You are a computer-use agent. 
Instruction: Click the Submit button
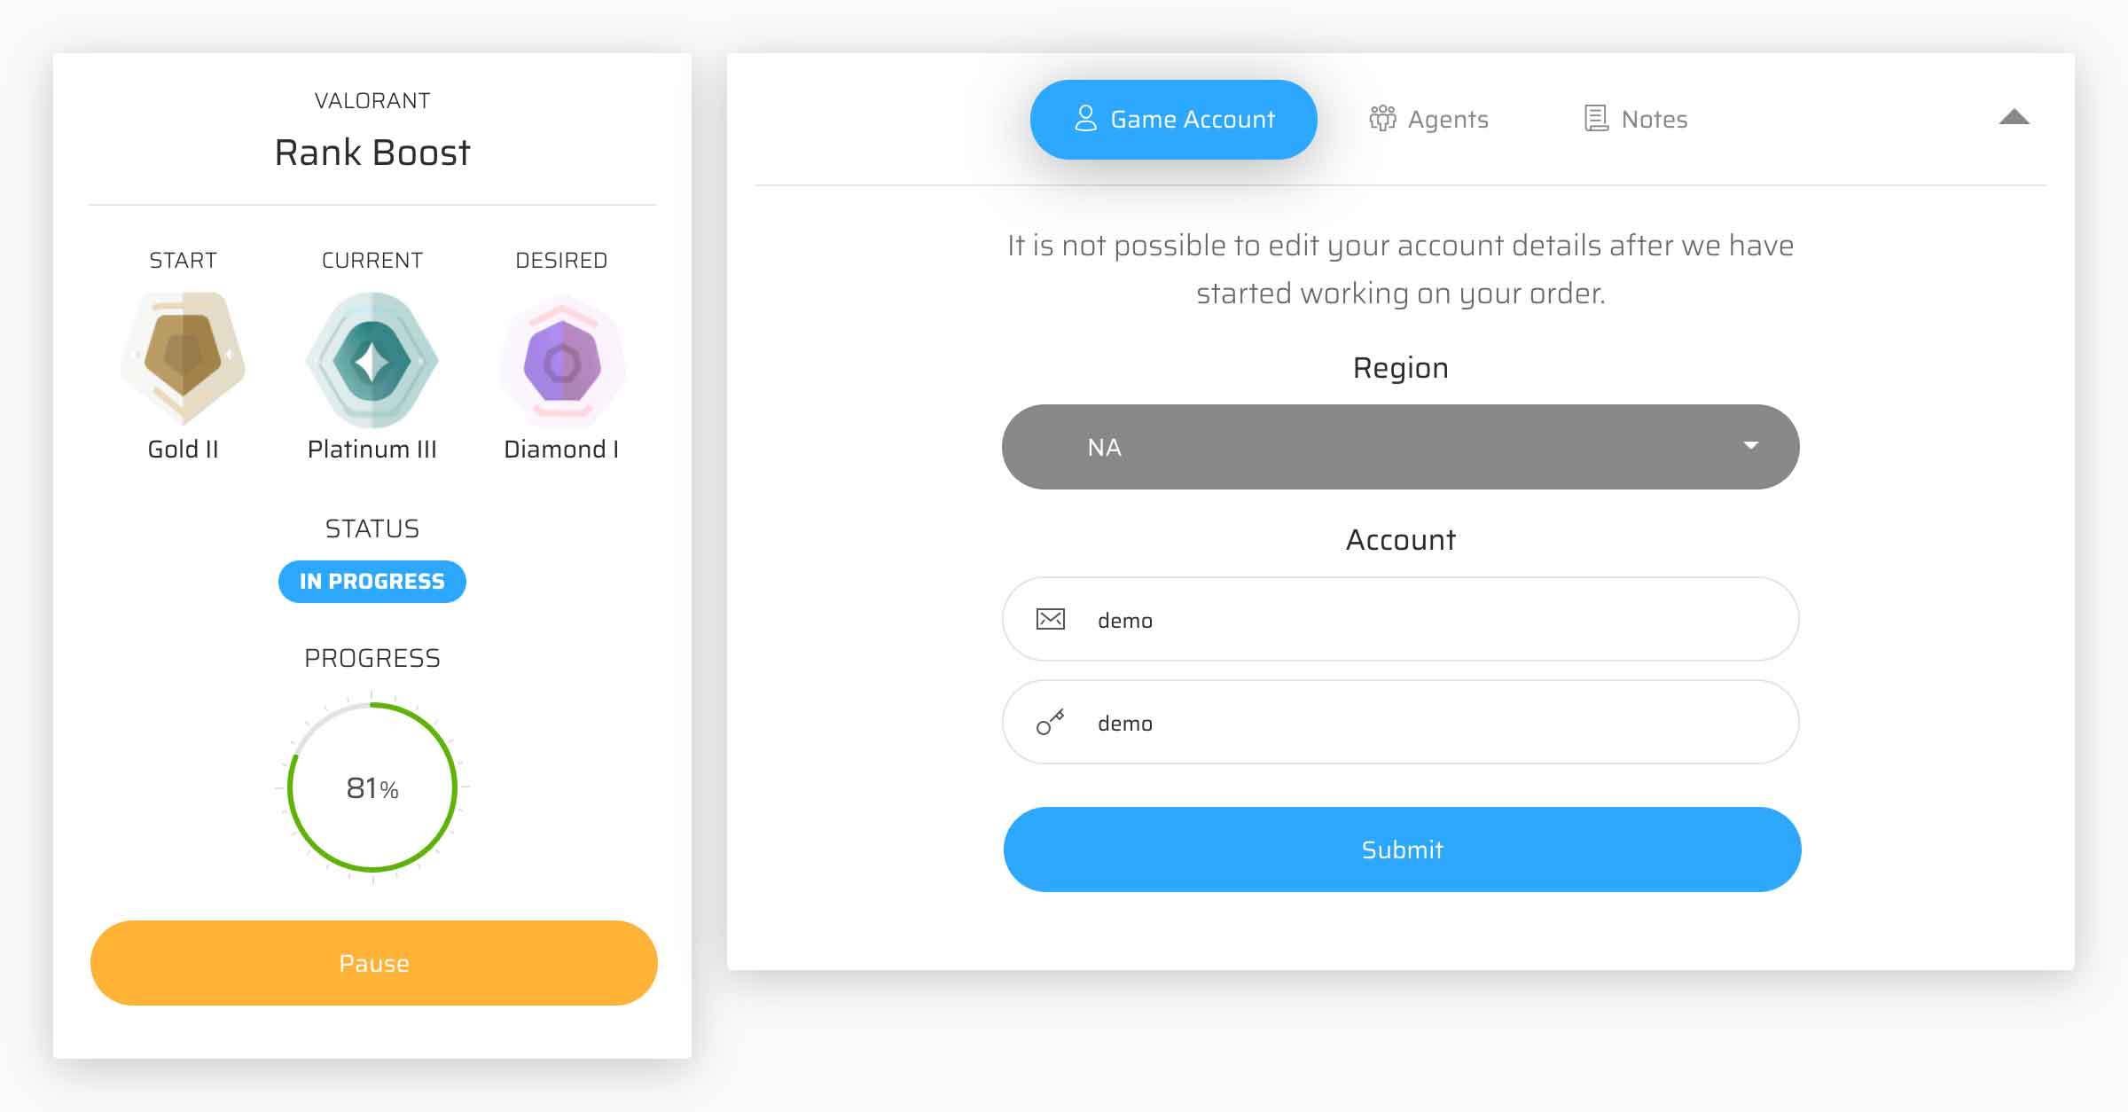1402,848
